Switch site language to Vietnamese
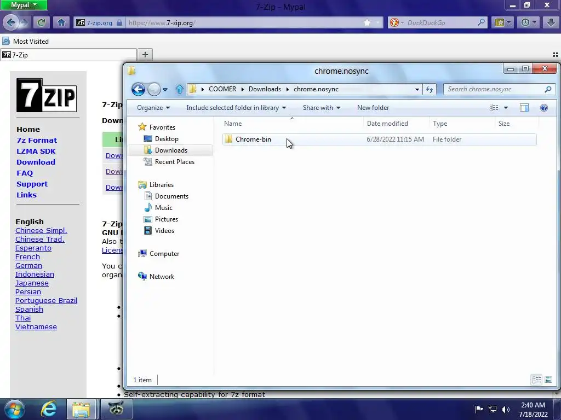The width and height of the screenshot is (561, 420). (36, 326)
